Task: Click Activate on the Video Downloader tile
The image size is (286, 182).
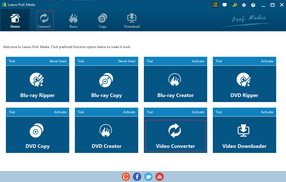Action: (x=267, y=112)
